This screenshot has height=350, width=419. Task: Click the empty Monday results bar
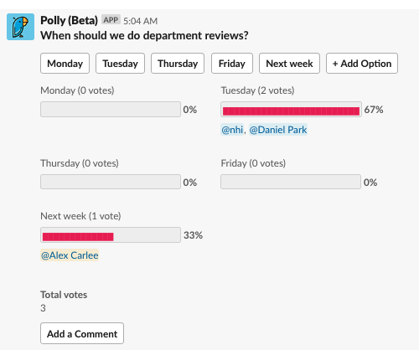[x=111, y=109]
